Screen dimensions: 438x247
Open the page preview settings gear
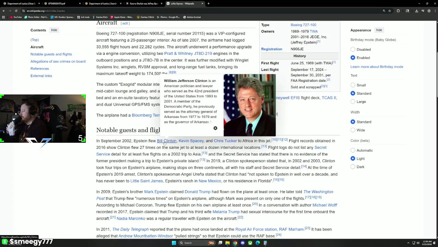click(215, 128)
